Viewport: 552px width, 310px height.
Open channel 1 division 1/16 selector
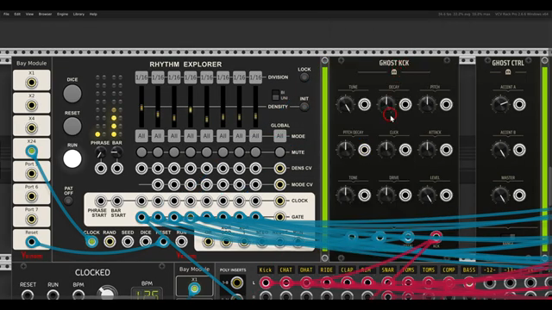pos(141,77)
